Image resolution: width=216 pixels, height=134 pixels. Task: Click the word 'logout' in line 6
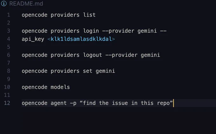pyautogui.click(x=92, y=55)
